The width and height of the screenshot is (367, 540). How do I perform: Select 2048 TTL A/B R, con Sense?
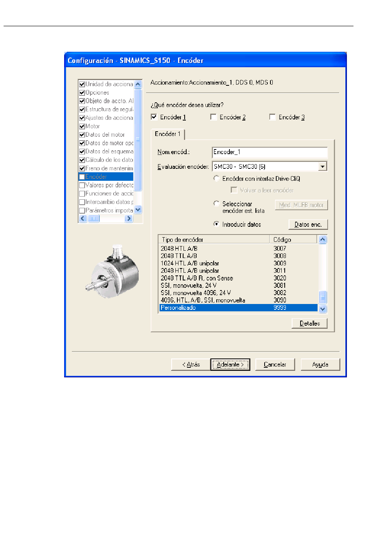click(238, 278)
